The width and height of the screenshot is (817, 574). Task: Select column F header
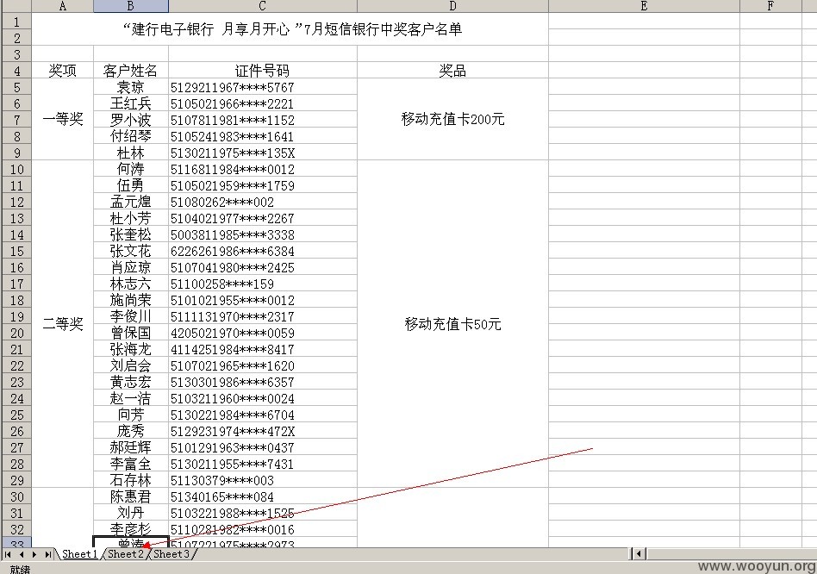click(x=770, y=6)
